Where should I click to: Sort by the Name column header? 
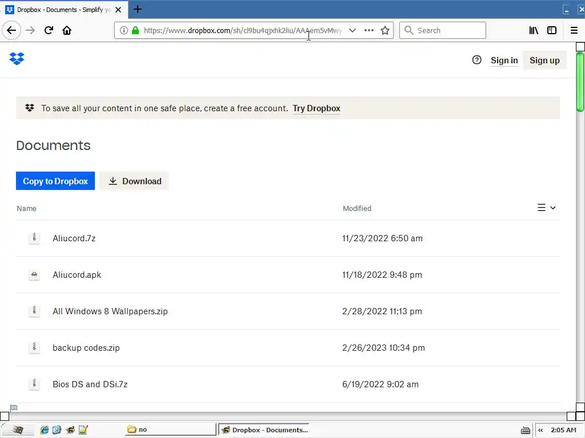tap(26, 209)
